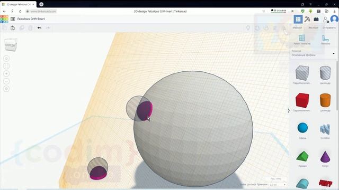Open the reviews badge in address bar
The width and height of the screenshot is (339, 190).
pyautogui.click(x=279, y=11)
